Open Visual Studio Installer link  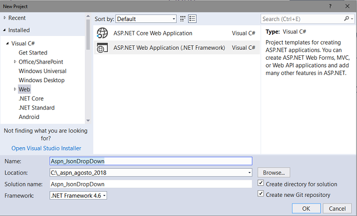[x=46, y=148]
